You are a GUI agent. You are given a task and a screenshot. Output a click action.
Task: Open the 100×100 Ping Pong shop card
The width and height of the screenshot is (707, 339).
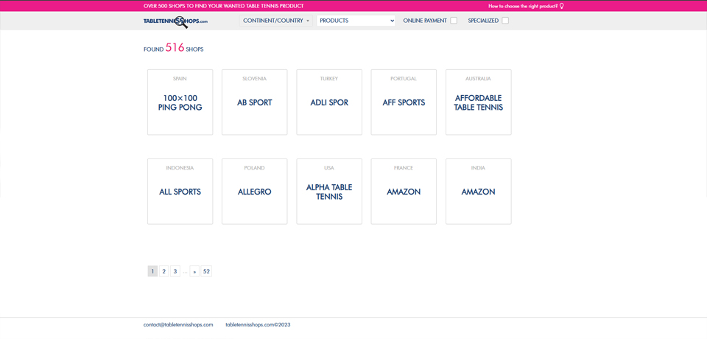pyautogui.click(x=180, y=102)
